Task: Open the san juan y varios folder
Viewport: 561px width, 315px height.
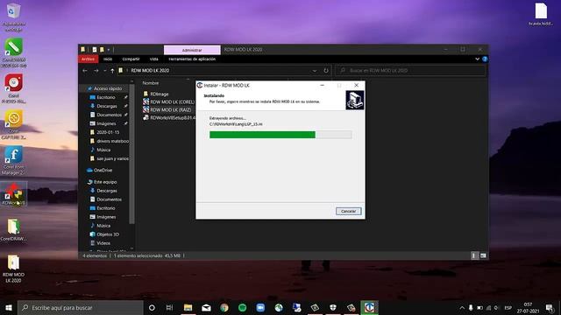Action: point(112,158)
